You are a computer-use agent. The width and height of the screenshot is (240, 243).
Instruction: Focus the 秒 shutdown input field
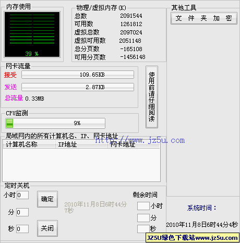[x=22, y=229]
